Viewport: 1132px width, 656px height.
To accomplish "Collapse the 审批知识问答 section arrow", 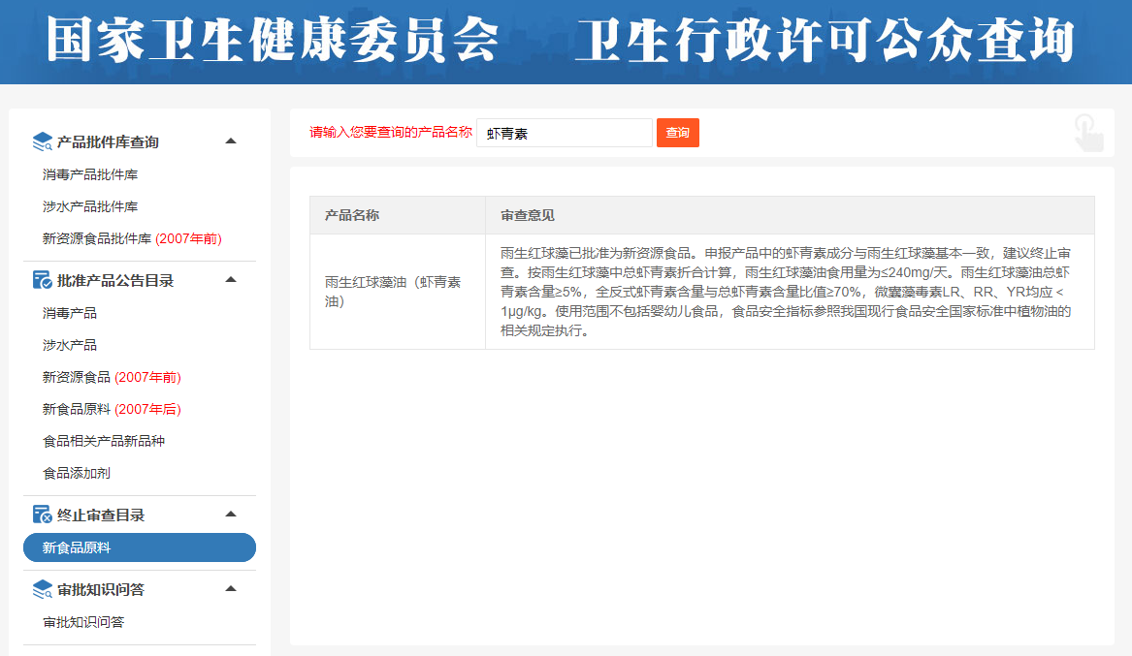I will pyautogui.click(x=231, y=589).
